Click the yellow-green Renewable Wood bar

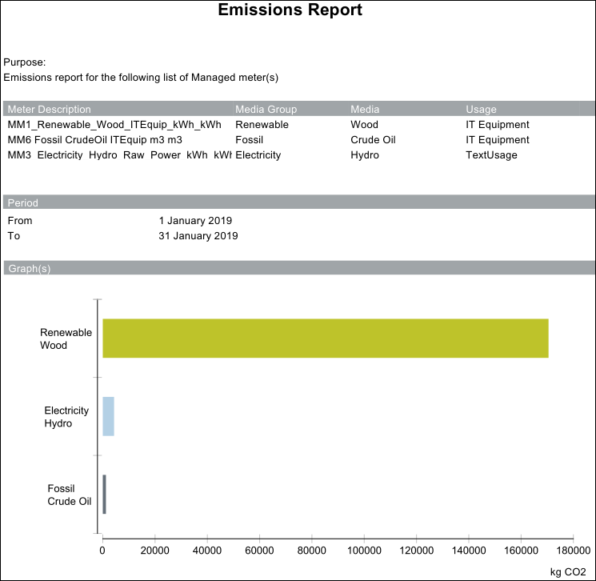click(325, 338)
